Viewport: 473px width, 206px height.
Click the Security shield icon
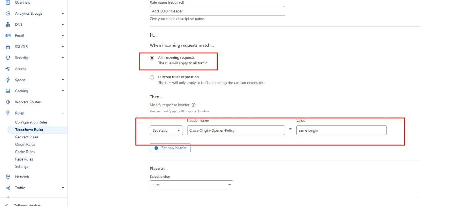pyautogui.click(x=8, y=58)
